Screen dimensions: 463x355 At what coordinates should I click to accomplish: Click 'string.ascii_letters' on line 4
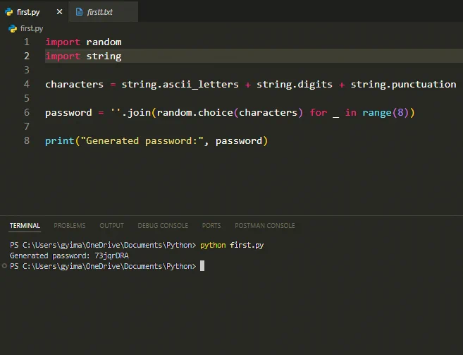[x=180, y=85]
